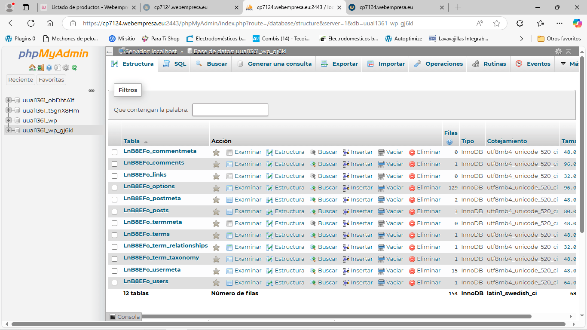Check the LnB8EFo_options row checkbox

114,188
